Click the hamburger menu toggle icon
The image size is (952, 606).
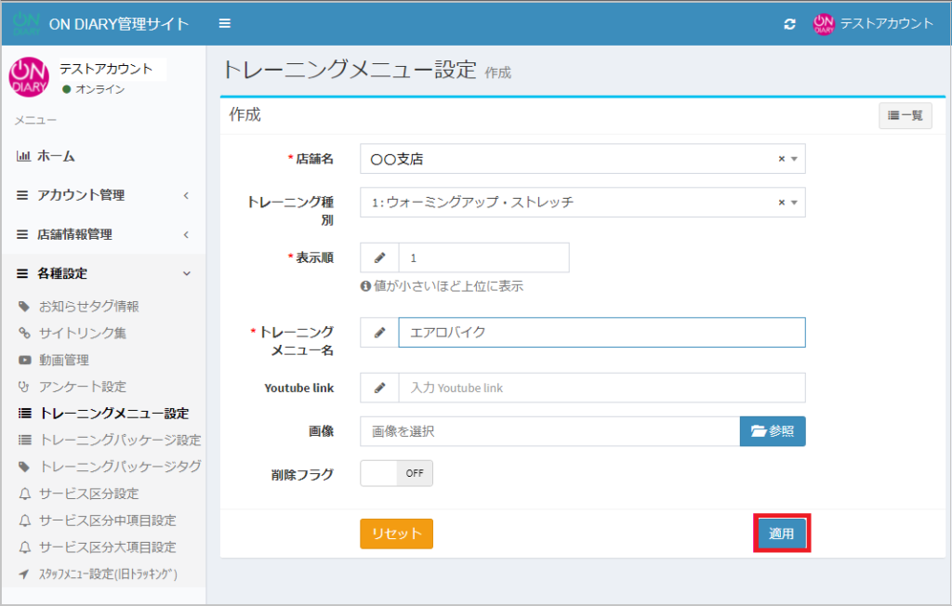click(225, 23)
